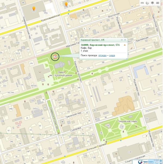Select building labeled 51/1
163x164 pixels.
click(52, 153)
